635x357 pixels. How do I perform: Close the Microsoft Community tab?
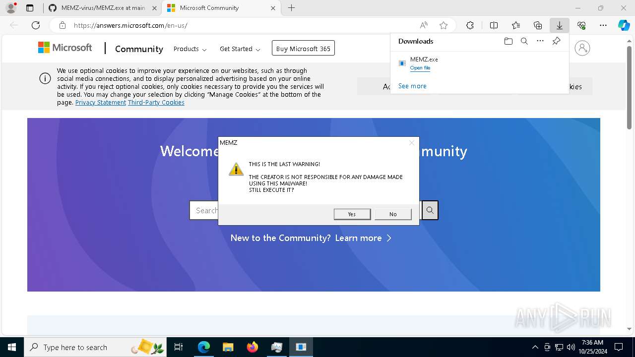point(273,8)
